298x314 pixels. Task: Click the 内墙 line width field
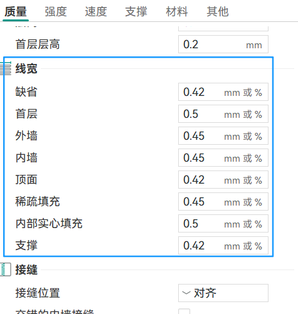(223, 158)
